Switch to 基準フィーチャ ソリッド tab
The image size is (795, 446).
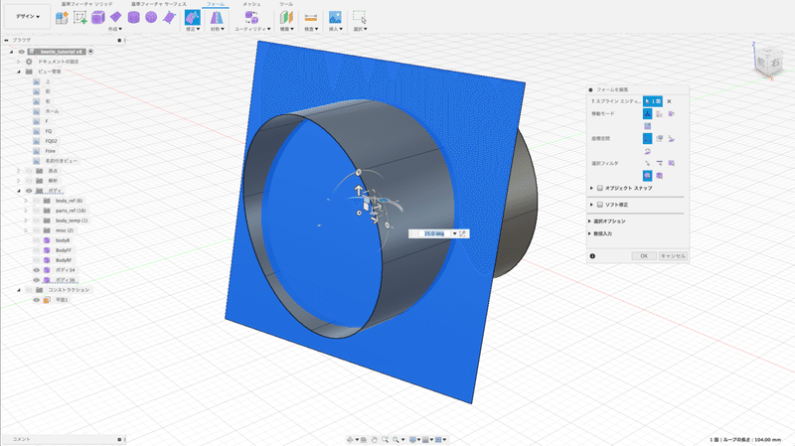click(x=87, y=4)
